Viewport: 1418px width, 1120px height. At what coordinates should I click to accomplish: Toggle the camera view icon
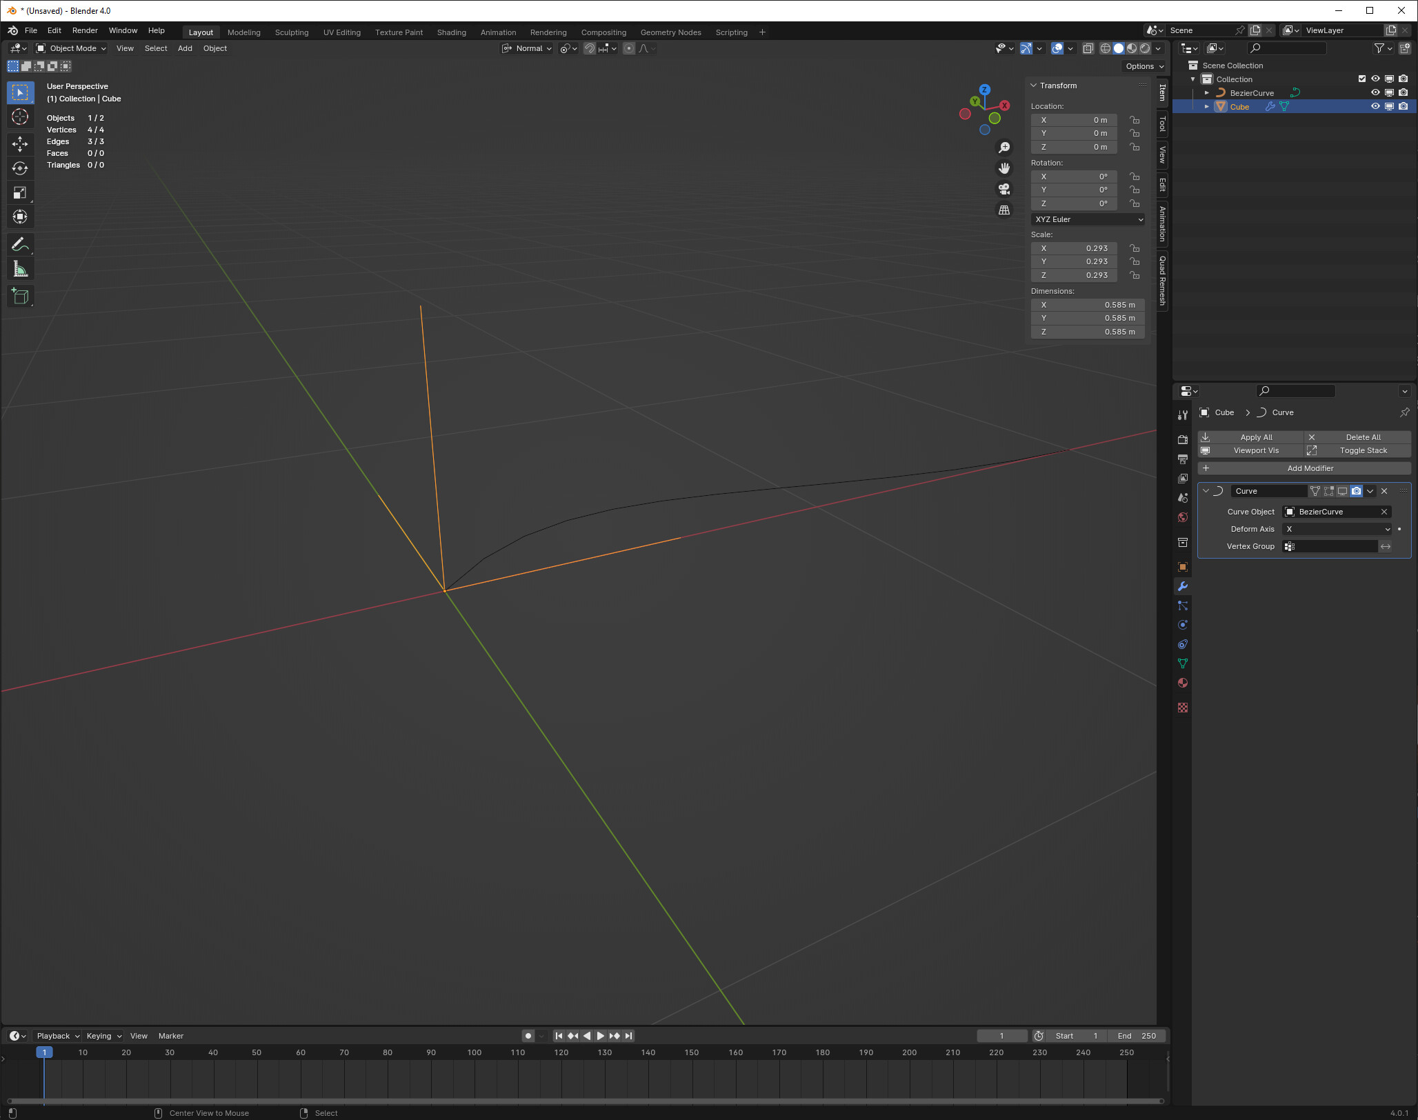[x=1004, y=189]
